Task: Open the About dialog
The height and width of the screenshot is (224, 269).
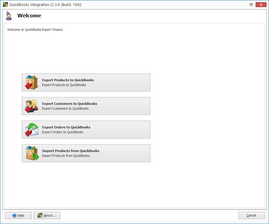Action: [47, 215]
